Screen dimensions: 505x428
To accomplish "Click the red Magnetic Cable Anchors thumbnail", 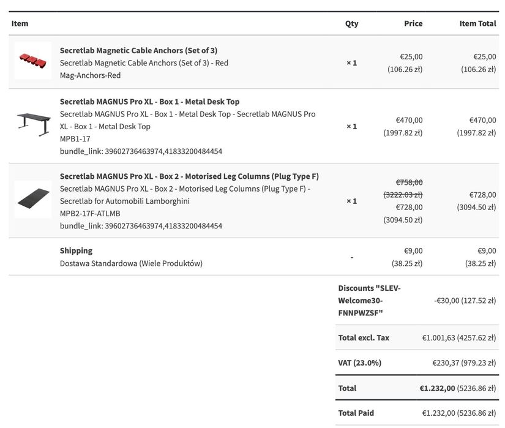I will pyautogui.click(x=33, y=61).
